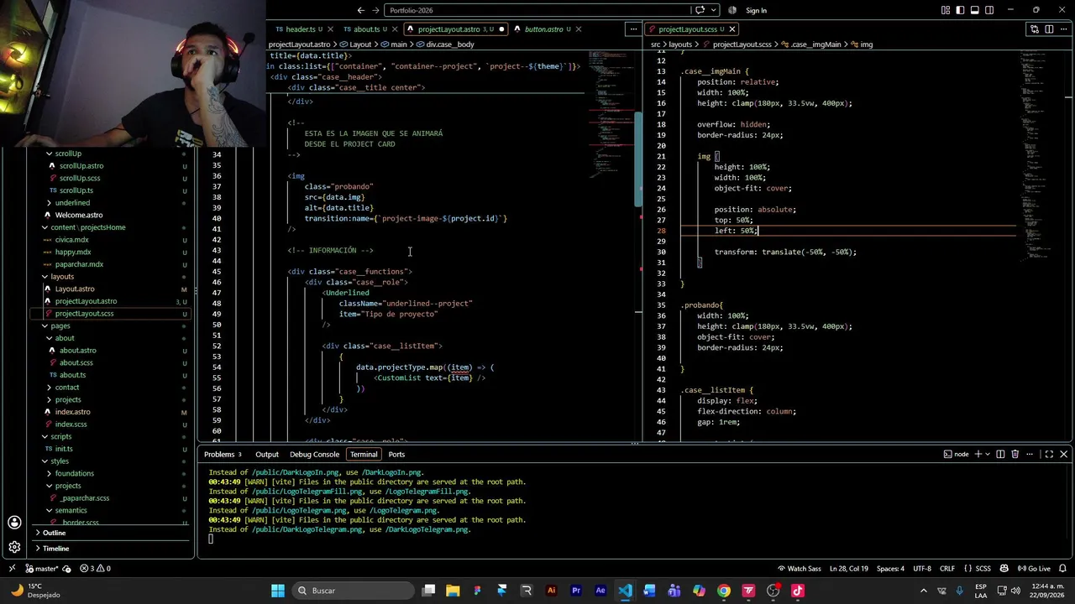Viewport: 1075px width, 604px height.
Task: Toggle the bottom panel visibility
Action: [975, 10]
